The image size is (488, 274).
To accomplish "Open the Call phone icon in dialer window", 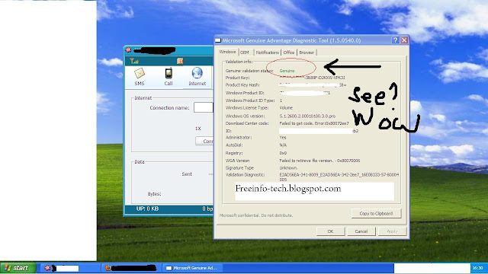I will [x=169, y=73].
